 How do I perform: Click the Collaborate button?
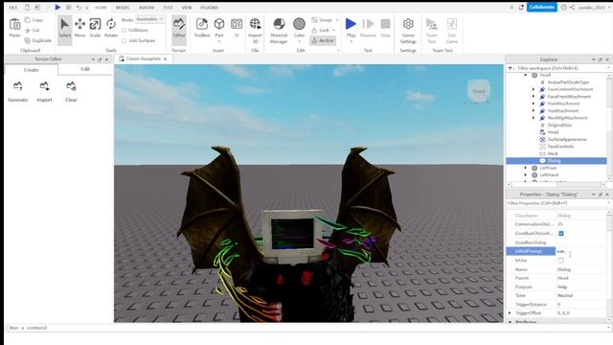click(541, 7)
